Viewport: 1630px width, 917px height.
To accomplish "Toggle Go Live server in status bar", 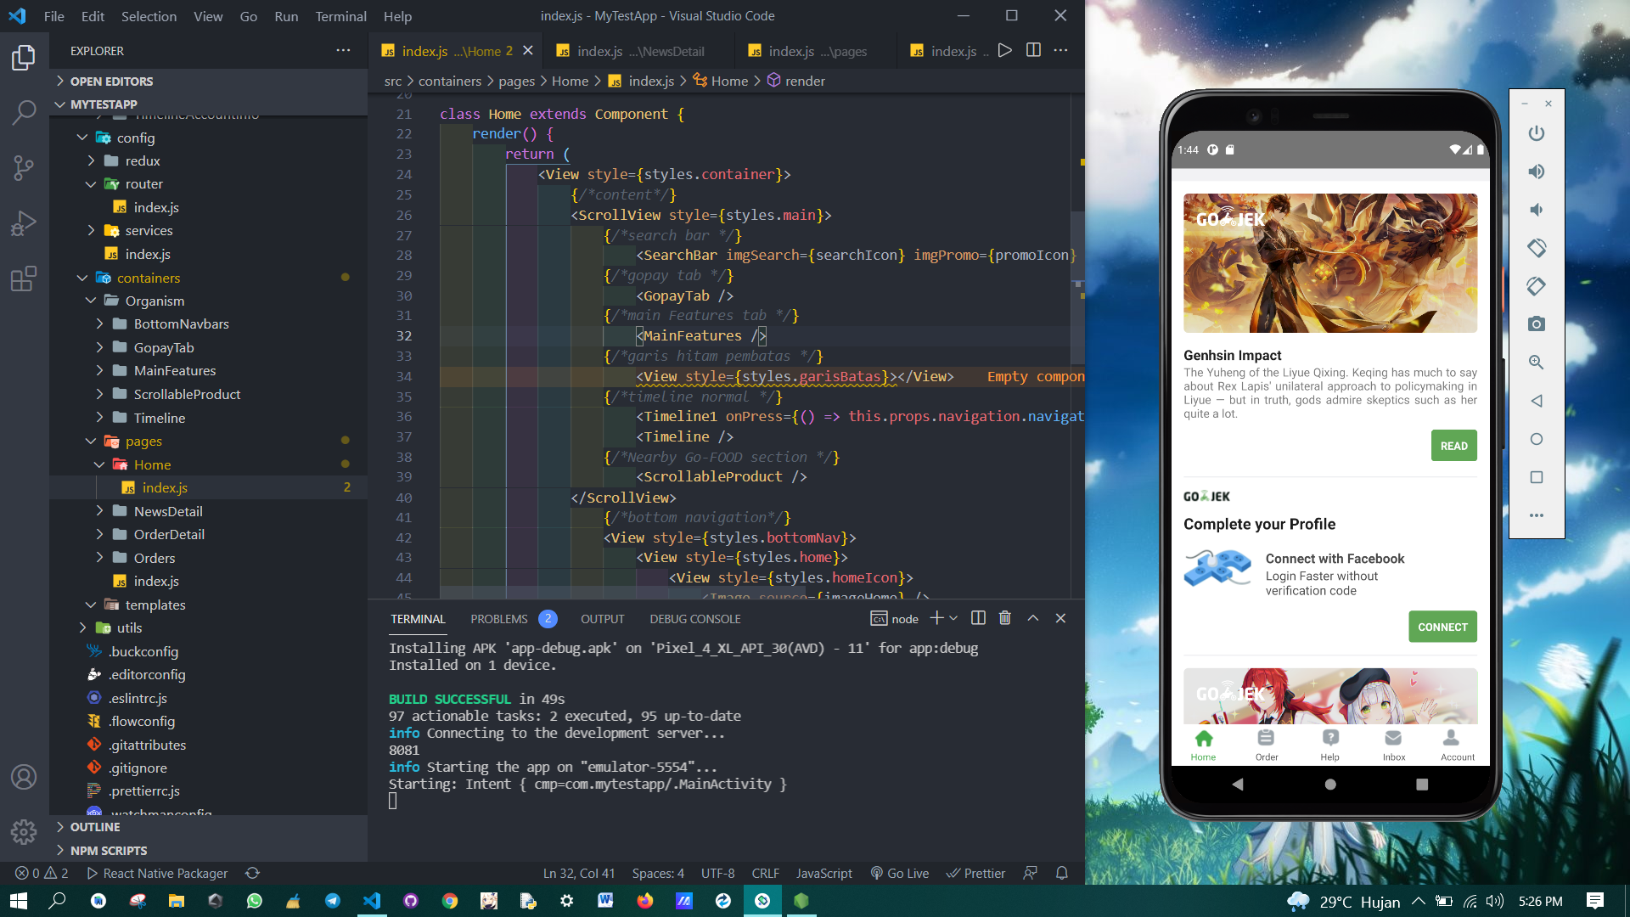I will (900, 873).
